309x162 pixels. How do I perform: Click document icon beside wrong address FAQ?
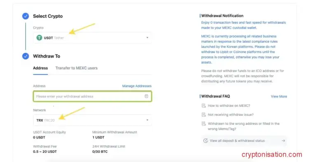pos(204,124)
